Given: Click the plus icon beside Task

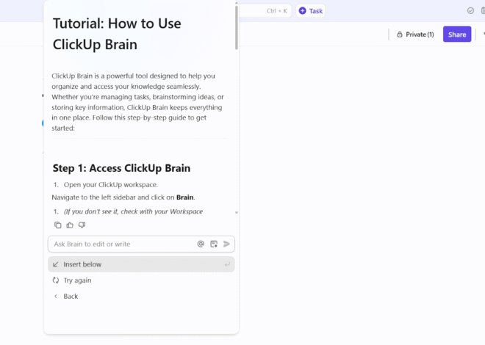Looking at the screenshot, I should click(303, 11).
